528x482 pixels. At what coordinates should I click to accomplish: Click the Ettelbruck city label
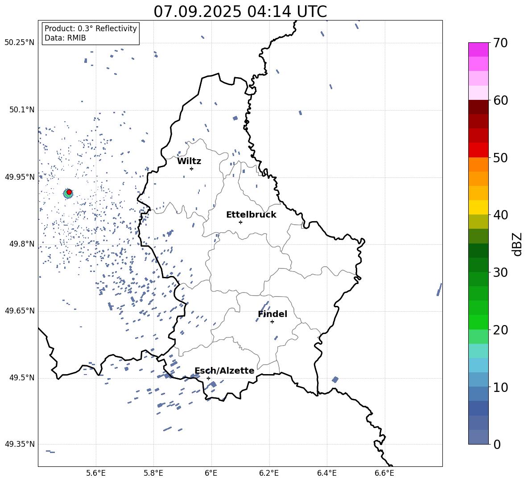point(251,215)
